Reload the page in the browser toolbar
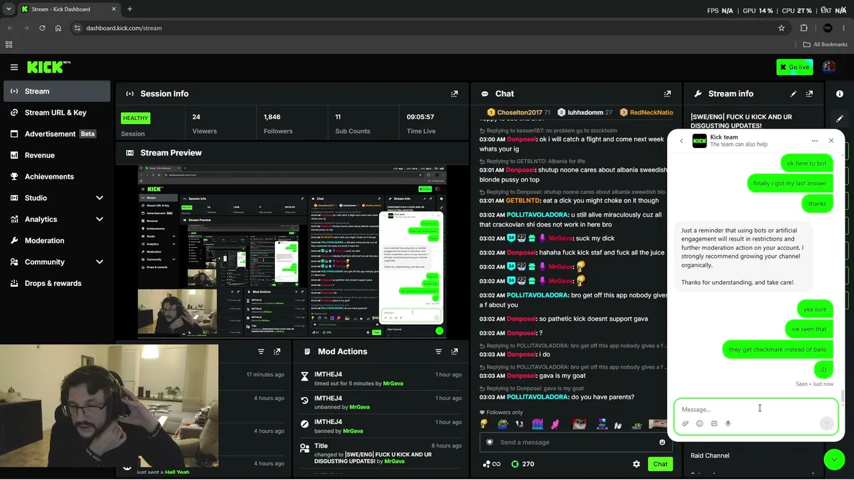This screenshot has width=854, height=480. click(x=42, y=28)
